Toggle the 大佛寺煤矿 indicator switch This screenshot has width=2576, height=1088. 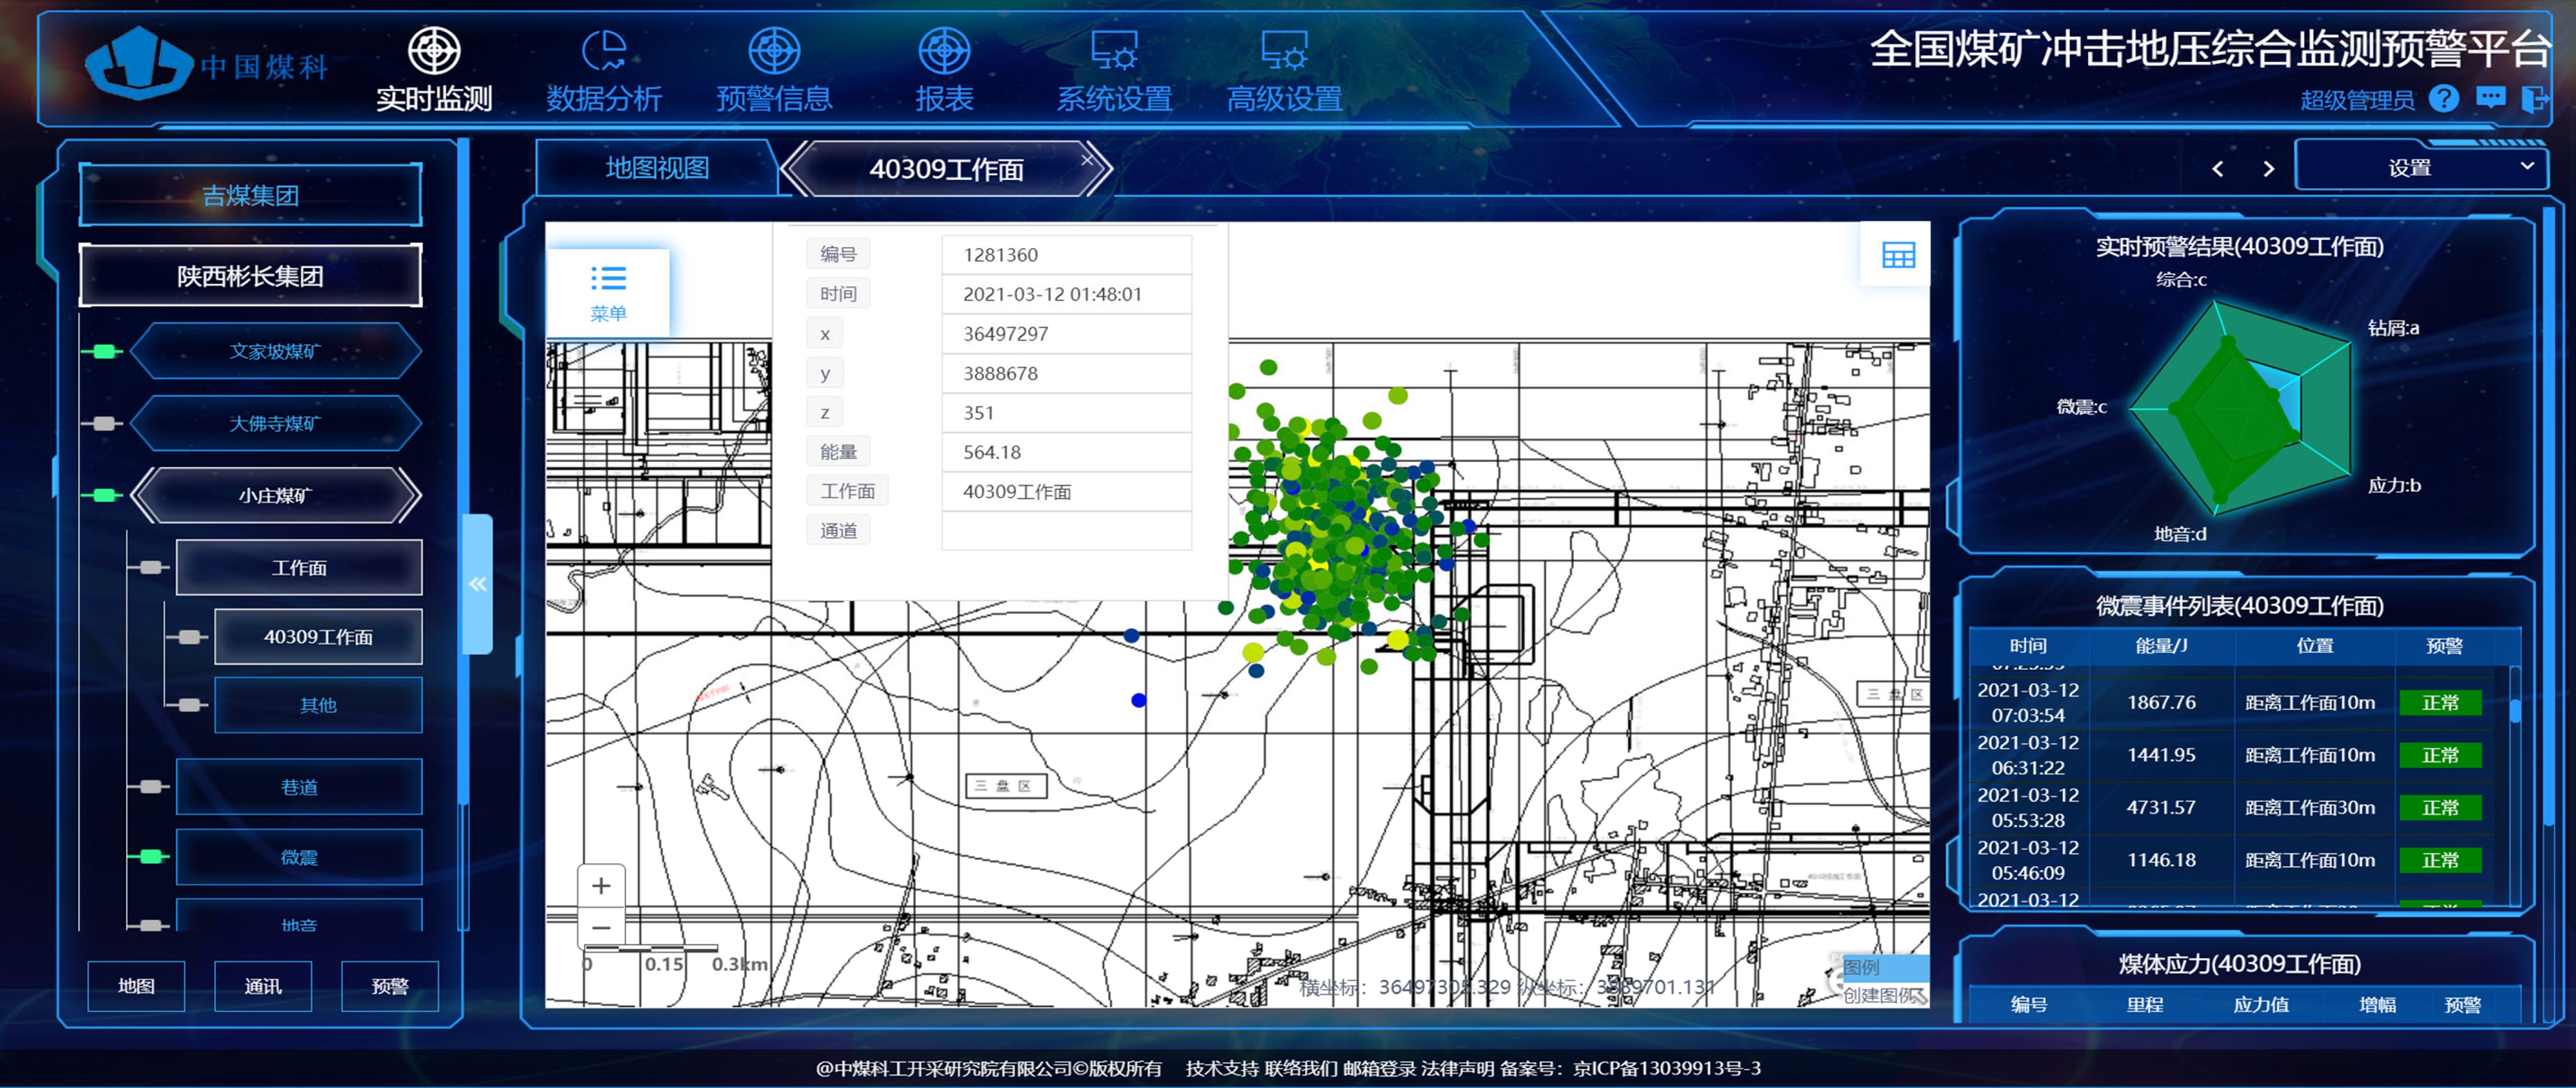pyautogui.click(x=103, y=424)
